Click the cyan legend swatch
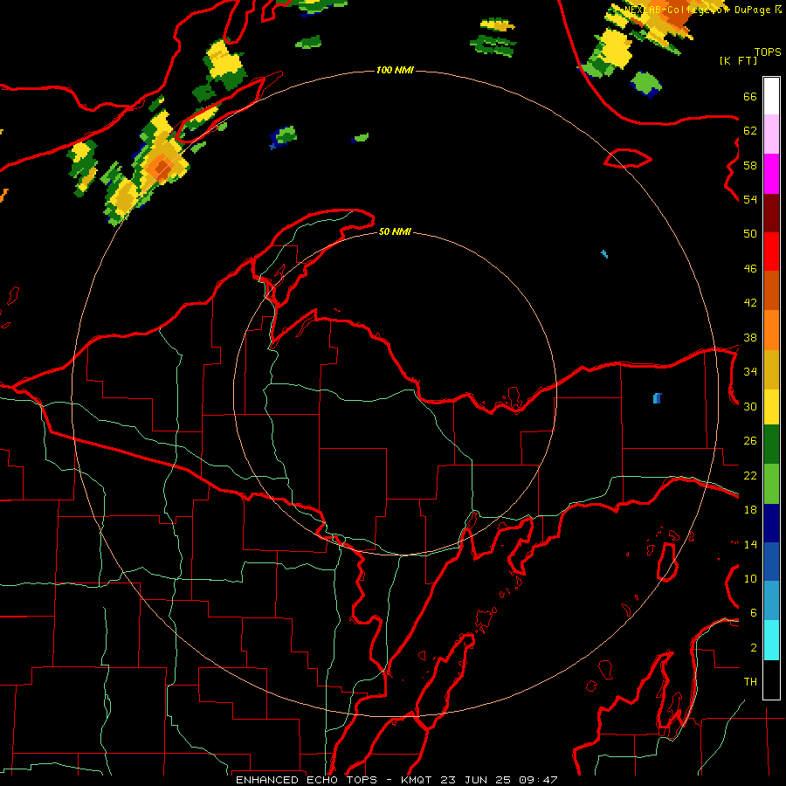The height and width of the screenshot is (786, 786). pyautogui.click(x=771, y=640)
